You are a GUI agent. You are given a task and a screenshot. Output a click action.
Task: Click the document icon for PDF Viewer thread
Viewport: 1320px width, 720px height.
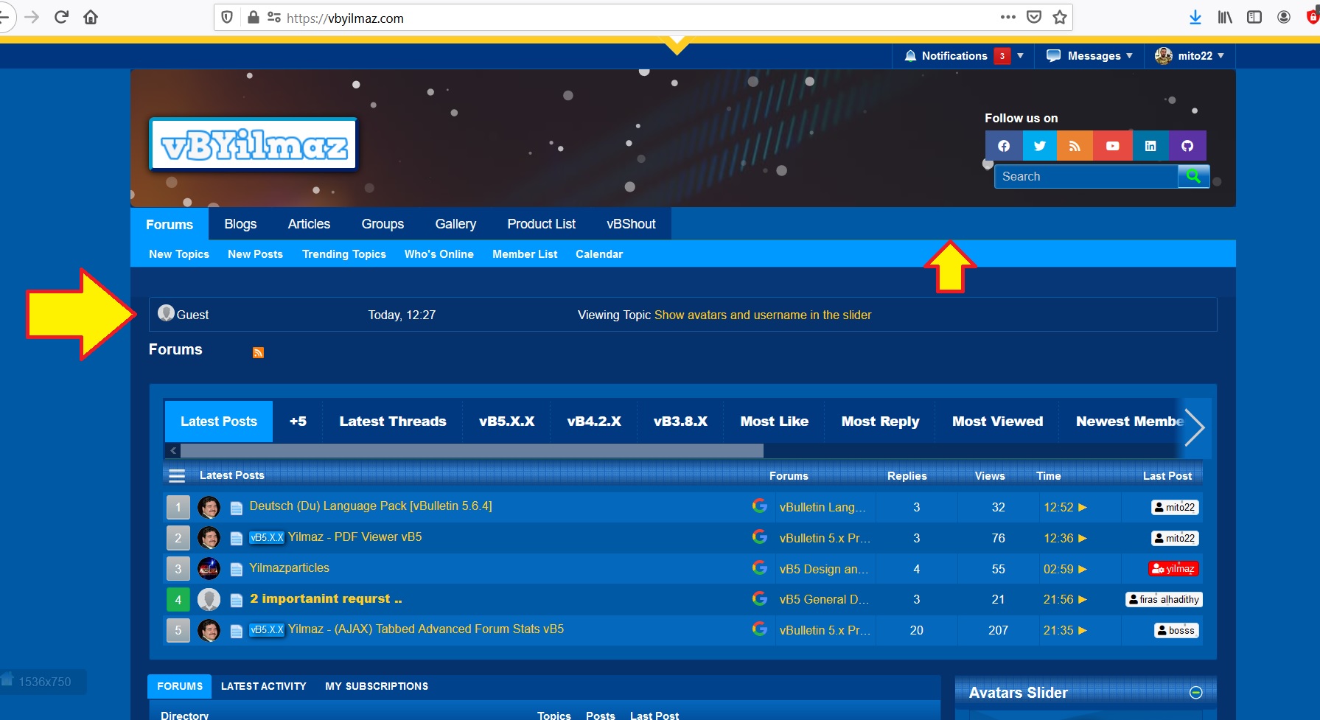coord(236,539)
